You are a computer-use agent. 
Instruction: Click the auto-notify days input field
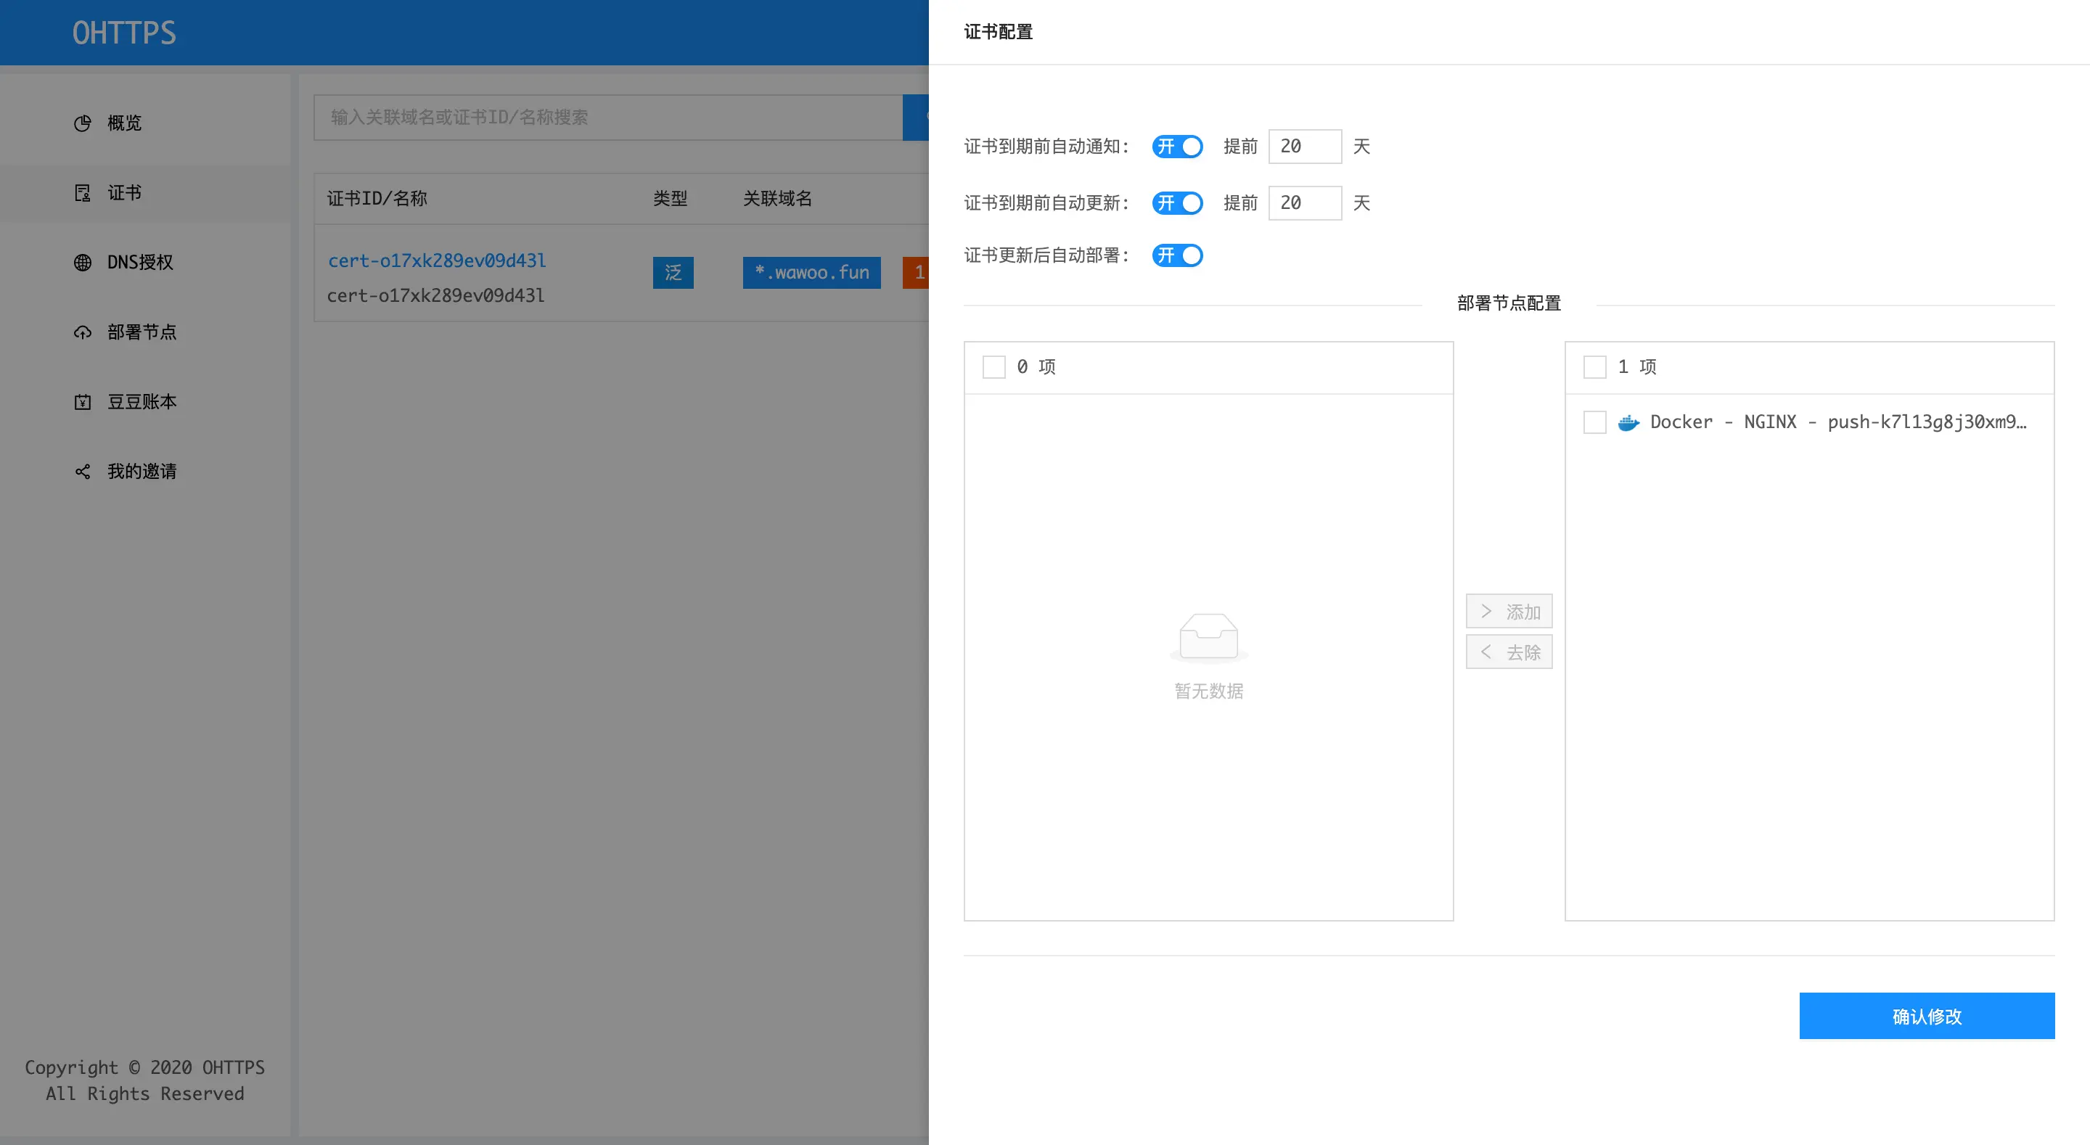1304,147
